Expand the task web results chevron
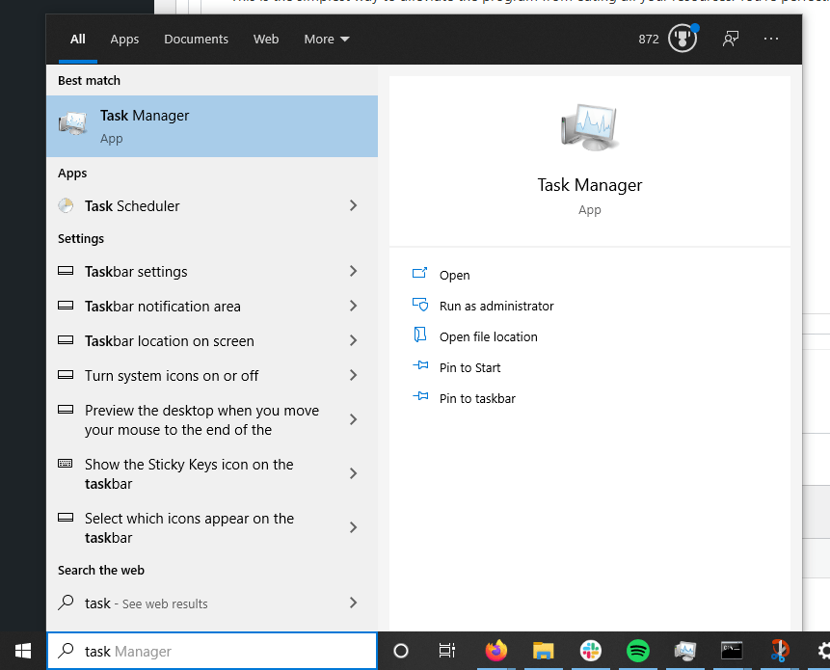 coord(353,603)
